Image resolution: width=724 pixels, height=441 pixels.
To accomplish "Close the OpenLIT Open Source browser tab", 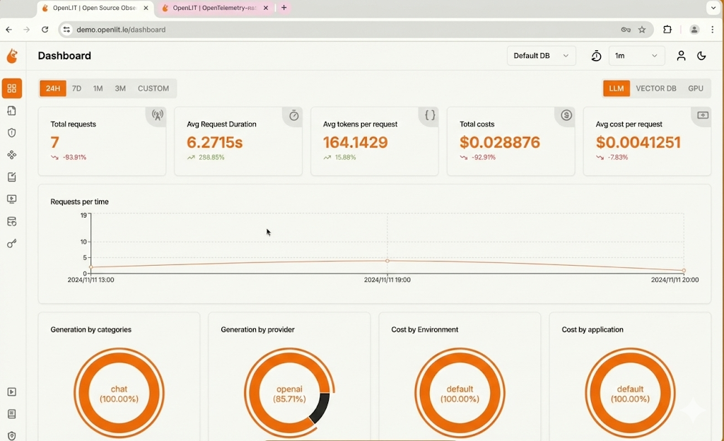I will tap(146, 8).
